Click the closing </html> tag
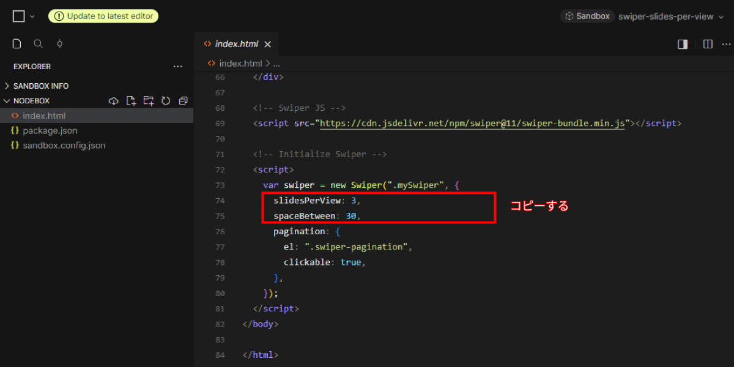 coord(261,355)
